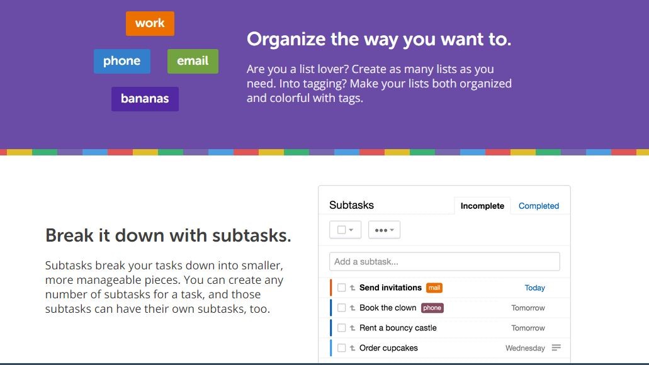Switch to the Completed tab
Image resolution: width=649 pixels, height=365 pixels.
538,206
